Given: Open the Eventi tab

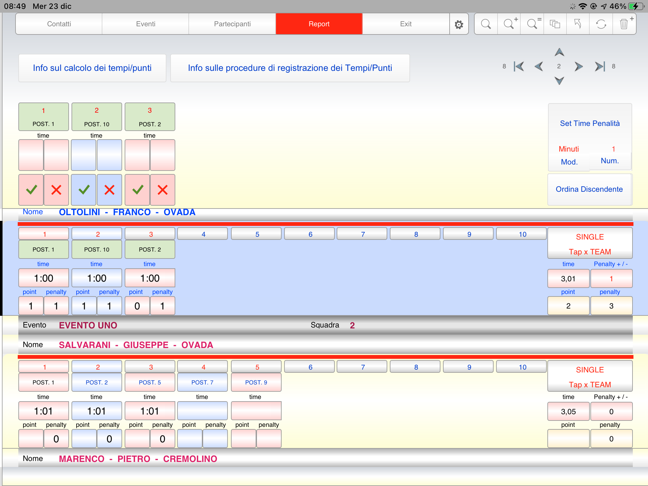Looking at the screenshot, I should tap(146, 24).
